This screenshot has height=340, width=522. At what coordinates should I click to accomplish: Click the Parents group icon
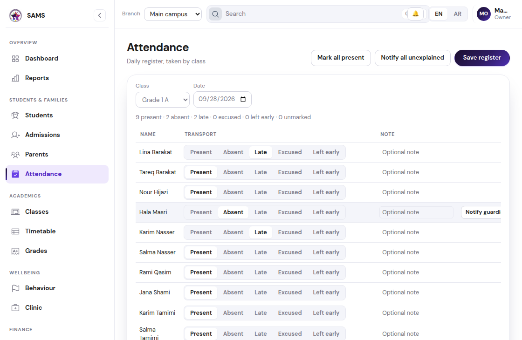[15, 154]
